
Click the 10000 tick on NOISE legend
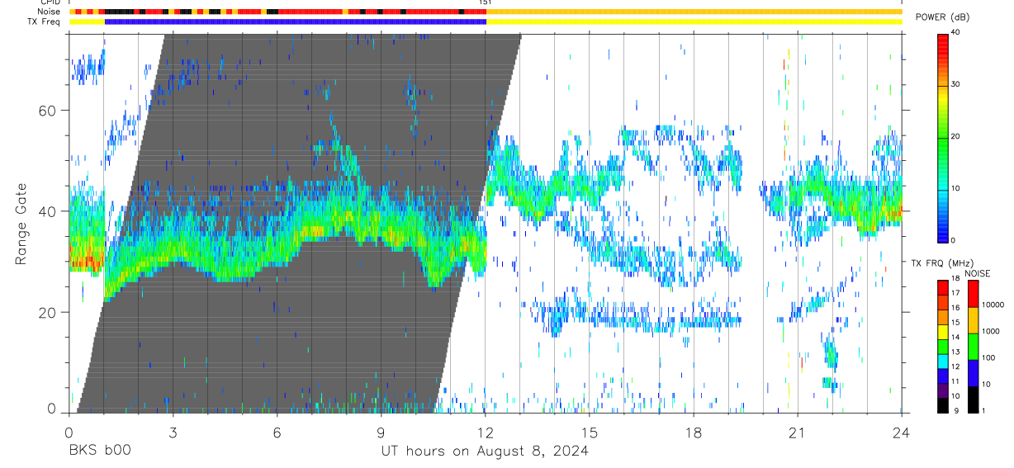click(x=993, y=305)
